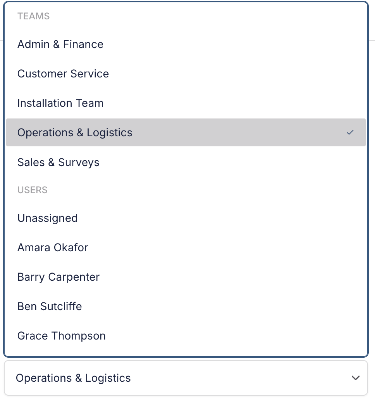Click "Carpenter" surname in users list
Image resolution: width=375 pixels, height=398 pixels.
pos(74,277)
